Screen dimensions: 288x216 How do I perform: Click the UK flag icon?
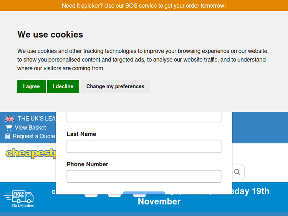(x=10, y=119)
